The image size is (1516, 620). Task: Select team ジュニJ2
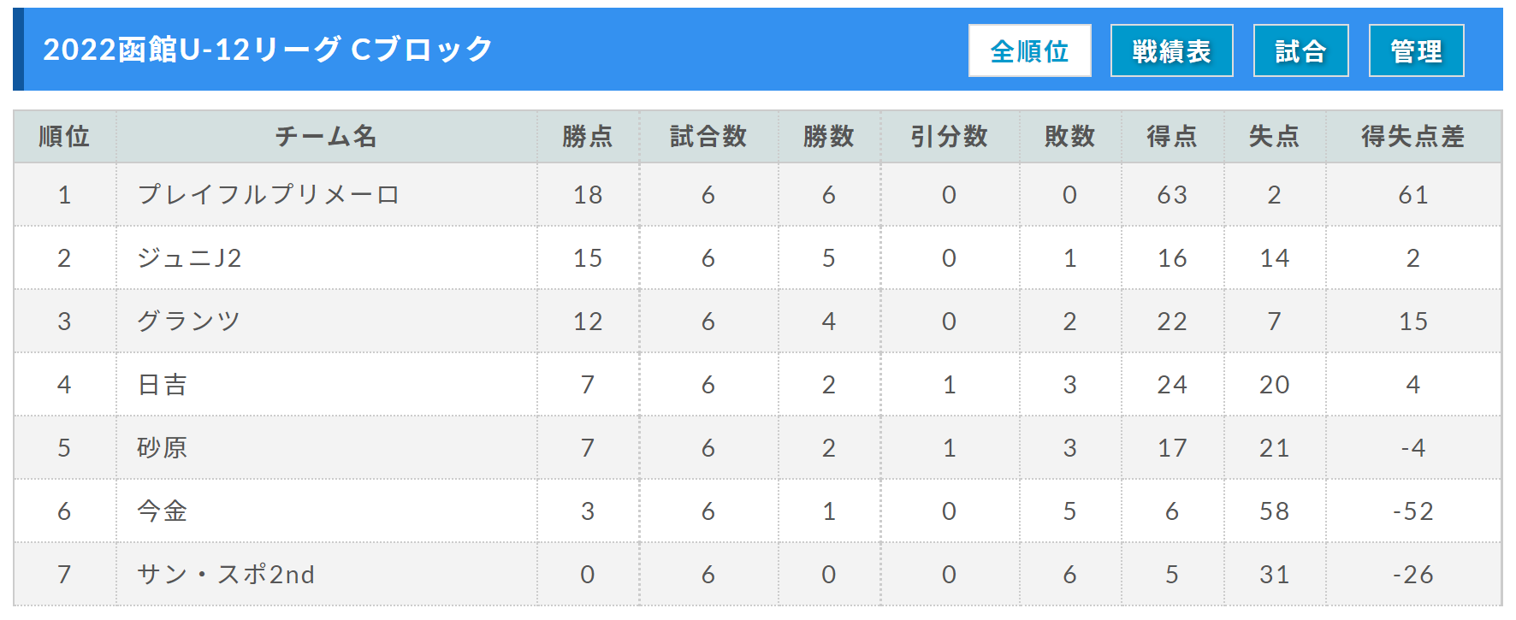(x=189, y=258)
